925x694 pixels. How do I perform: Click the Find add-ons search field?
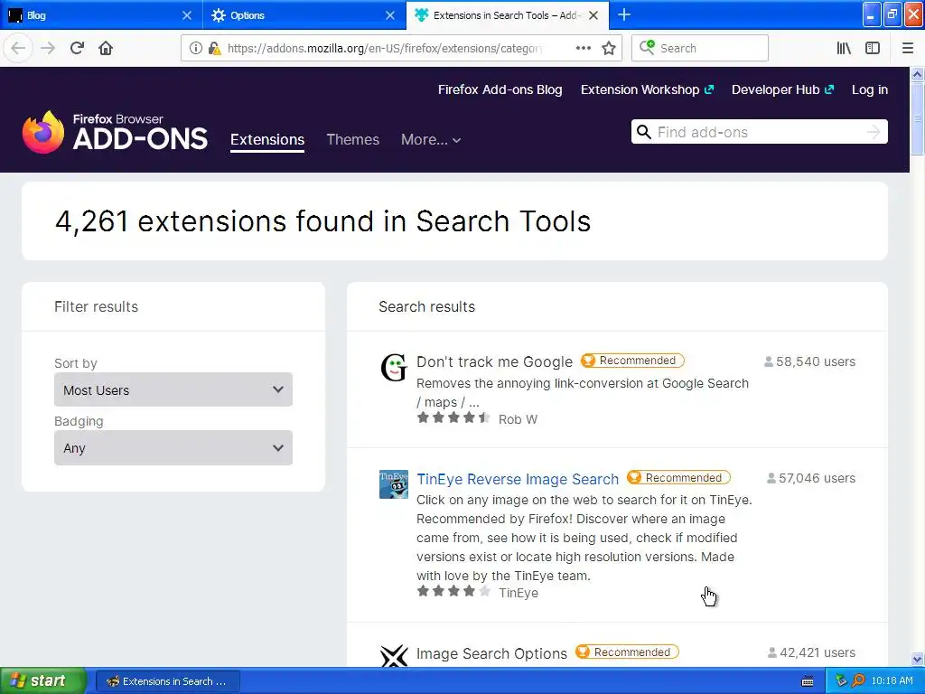[x=759, y=132]
